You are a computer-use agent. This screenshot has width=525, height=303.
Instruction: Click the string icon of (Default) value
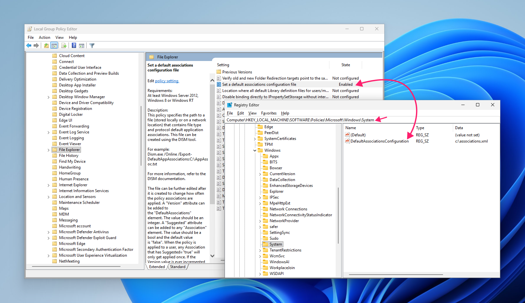(x=347, y=135)
